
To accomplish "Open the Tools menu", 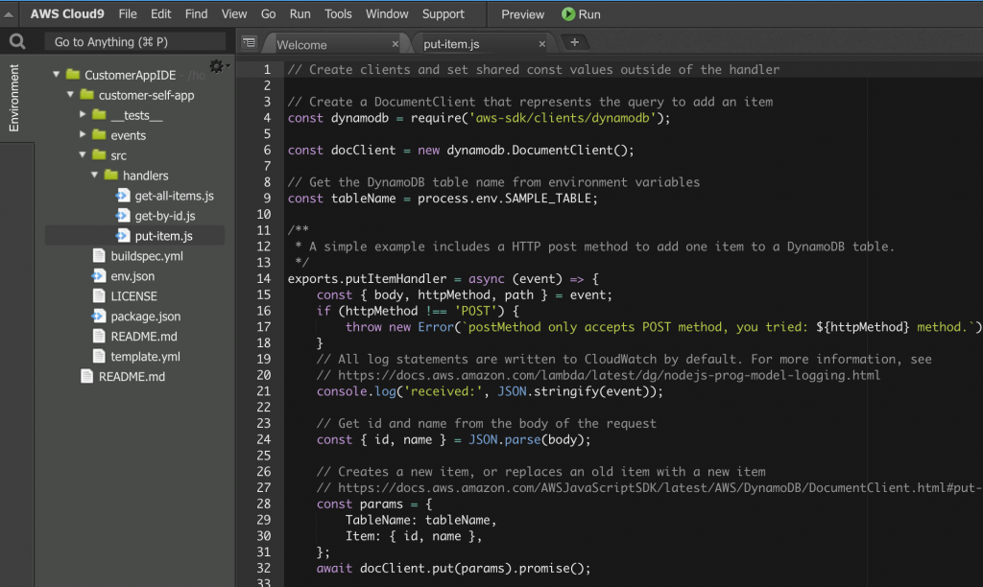I will coord(338,14).
